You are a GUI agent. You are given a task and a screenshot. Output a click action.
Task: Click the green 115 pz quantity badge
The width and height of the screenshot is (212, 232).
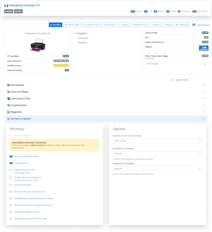click(x=66, y=56)
